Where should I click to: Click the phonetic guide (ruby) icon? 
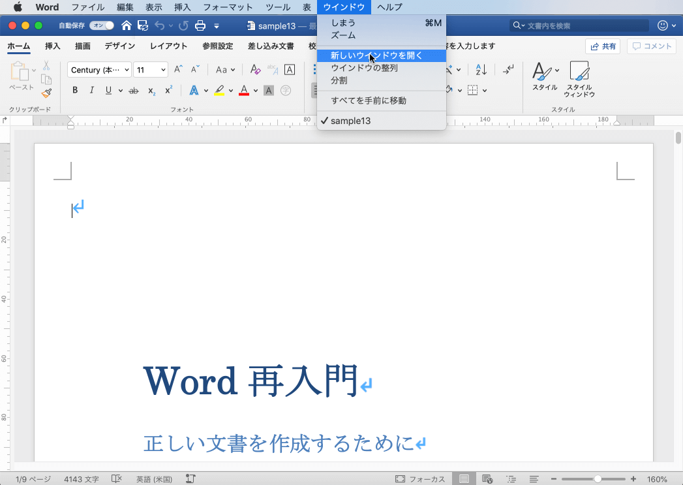(x=273, y=69)
